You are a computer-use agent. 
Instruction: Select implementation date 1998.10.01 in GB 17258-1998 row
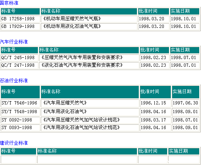pyautogui.click(x=184, y=19)
